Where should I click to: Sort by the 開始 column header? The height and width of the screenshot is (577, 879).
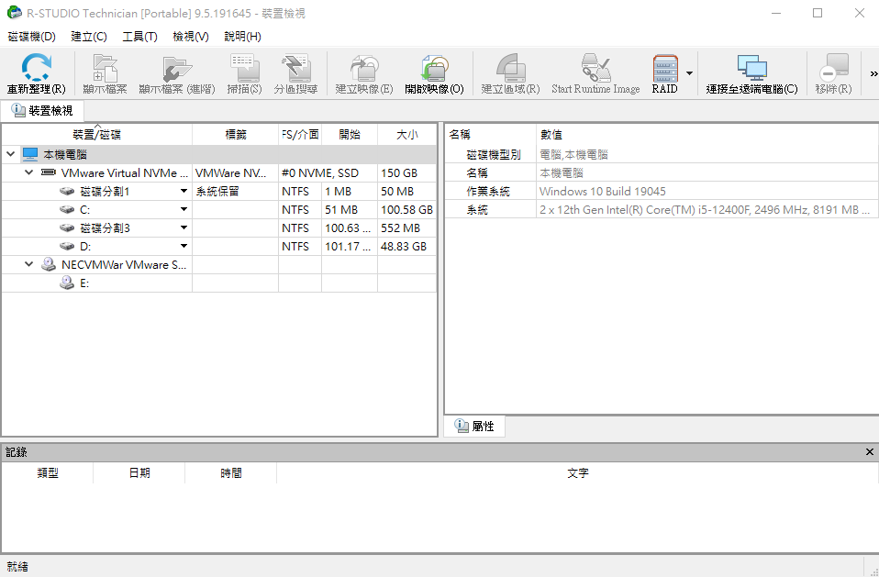pos(350,135)
